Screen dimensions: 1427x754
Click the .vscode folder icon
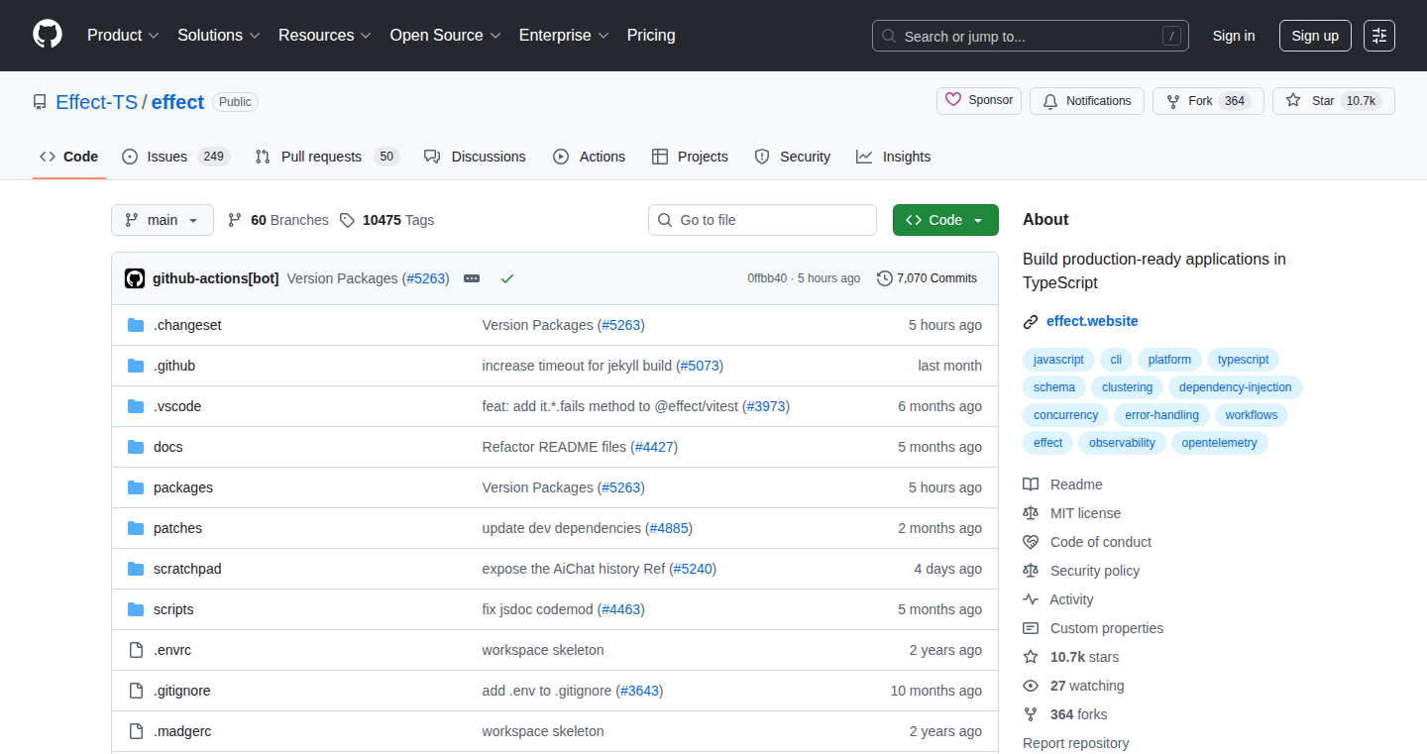136,406
